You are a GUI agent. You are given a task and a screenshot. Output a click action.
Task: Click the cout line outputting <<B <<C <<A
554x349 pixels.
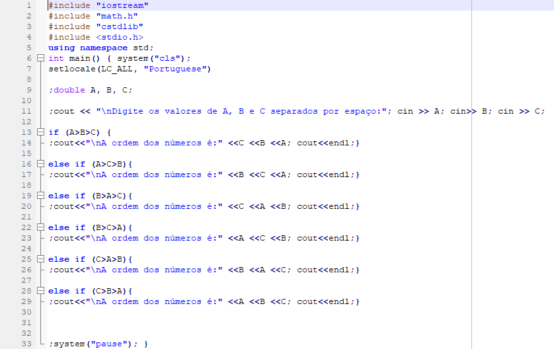(204, 175)
